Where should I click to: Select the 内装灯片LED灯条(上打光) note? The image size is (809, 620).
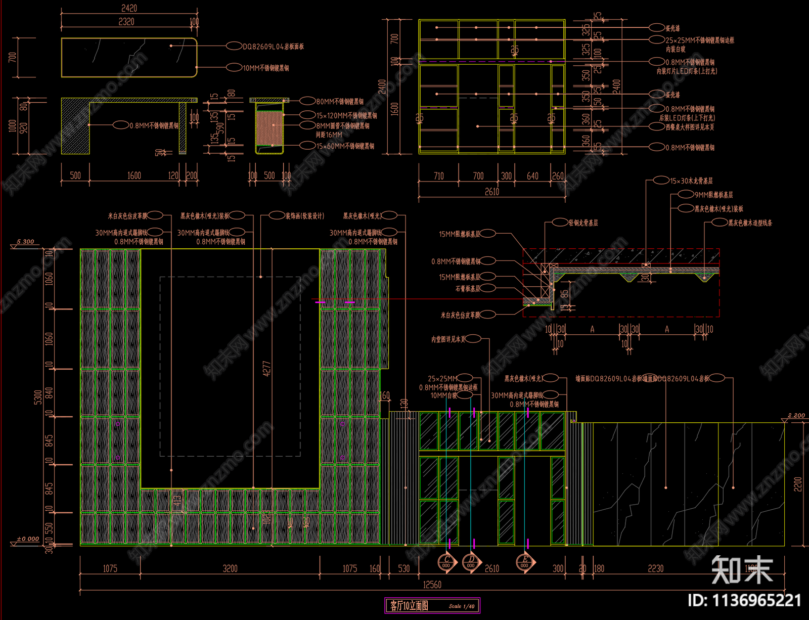687,71
